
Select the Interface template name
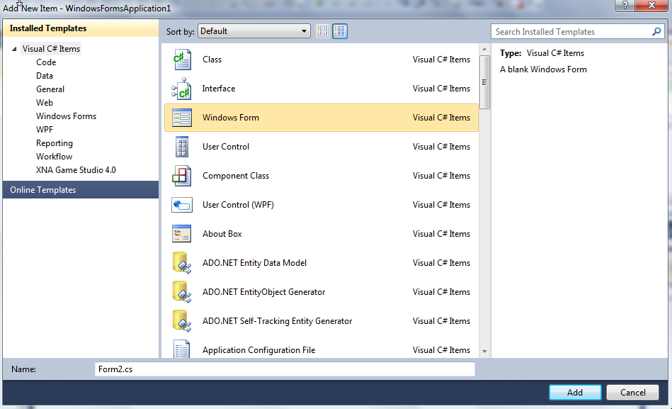219,89
